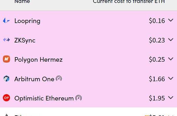This screenshot has width=177, height=116.
Task: Sort by Current cost to transfer ETH header
Action: 129,1
